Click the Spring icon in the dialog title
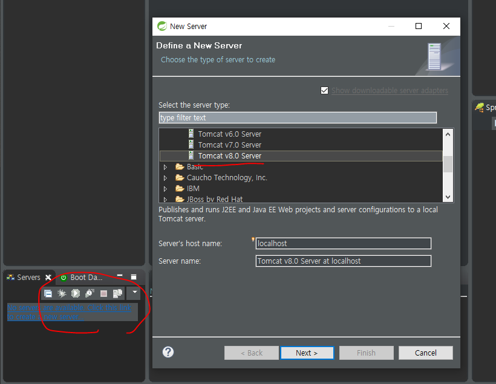Viewport: 496px width, 384px height. (162, 26)
